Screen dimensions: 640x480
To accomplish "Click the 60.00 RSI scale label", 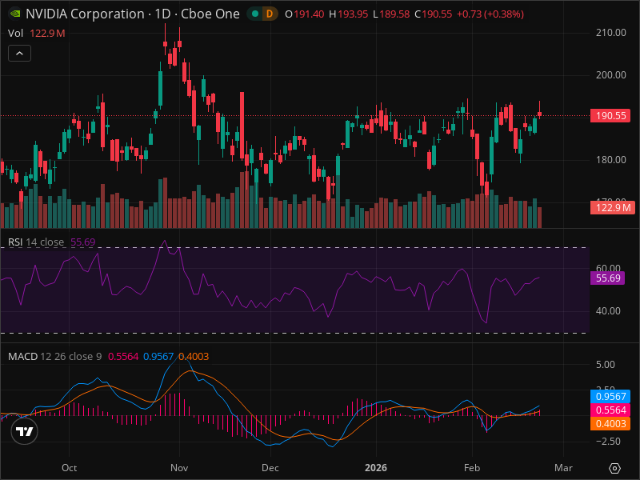I will click(x=608, y=268).
